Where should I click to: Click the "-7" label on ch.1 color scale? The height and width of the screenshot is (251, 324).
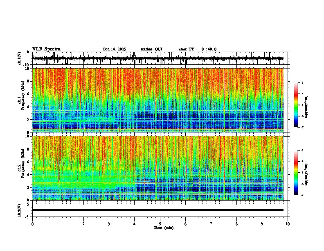click(x=301, y=127)
